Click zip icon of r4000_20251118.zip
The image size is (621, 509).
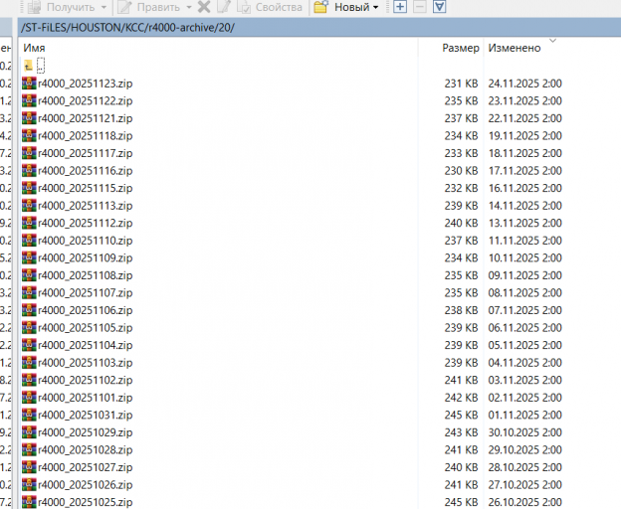[x=29, y=135]
